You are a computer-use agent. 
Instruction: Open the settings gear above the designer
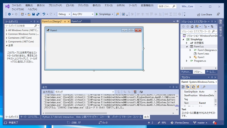pyautogui.click(x=177, y=21)
